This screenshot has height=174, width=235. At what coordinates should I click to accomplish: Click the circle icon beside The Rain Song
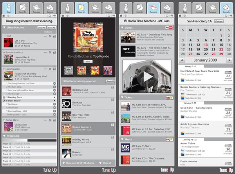tap(54, 87)
